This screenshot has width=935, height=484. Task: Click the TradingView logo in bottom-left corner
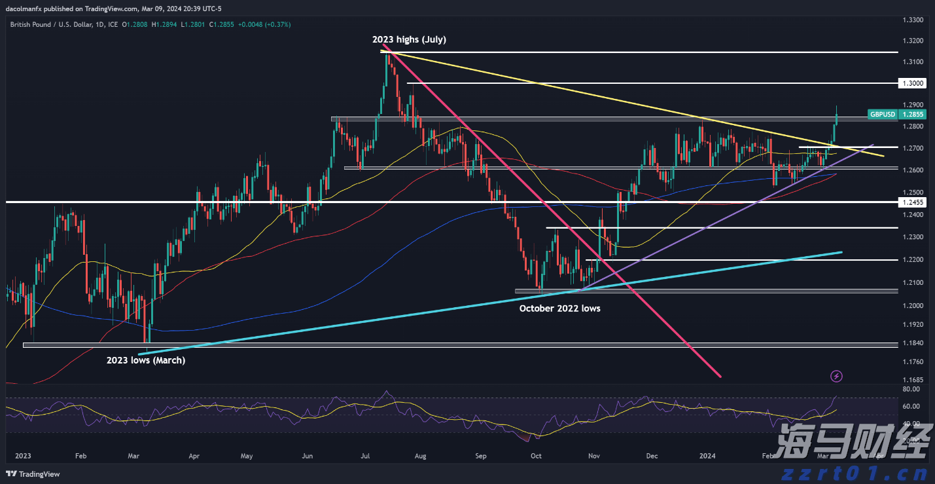coord(33,474)
